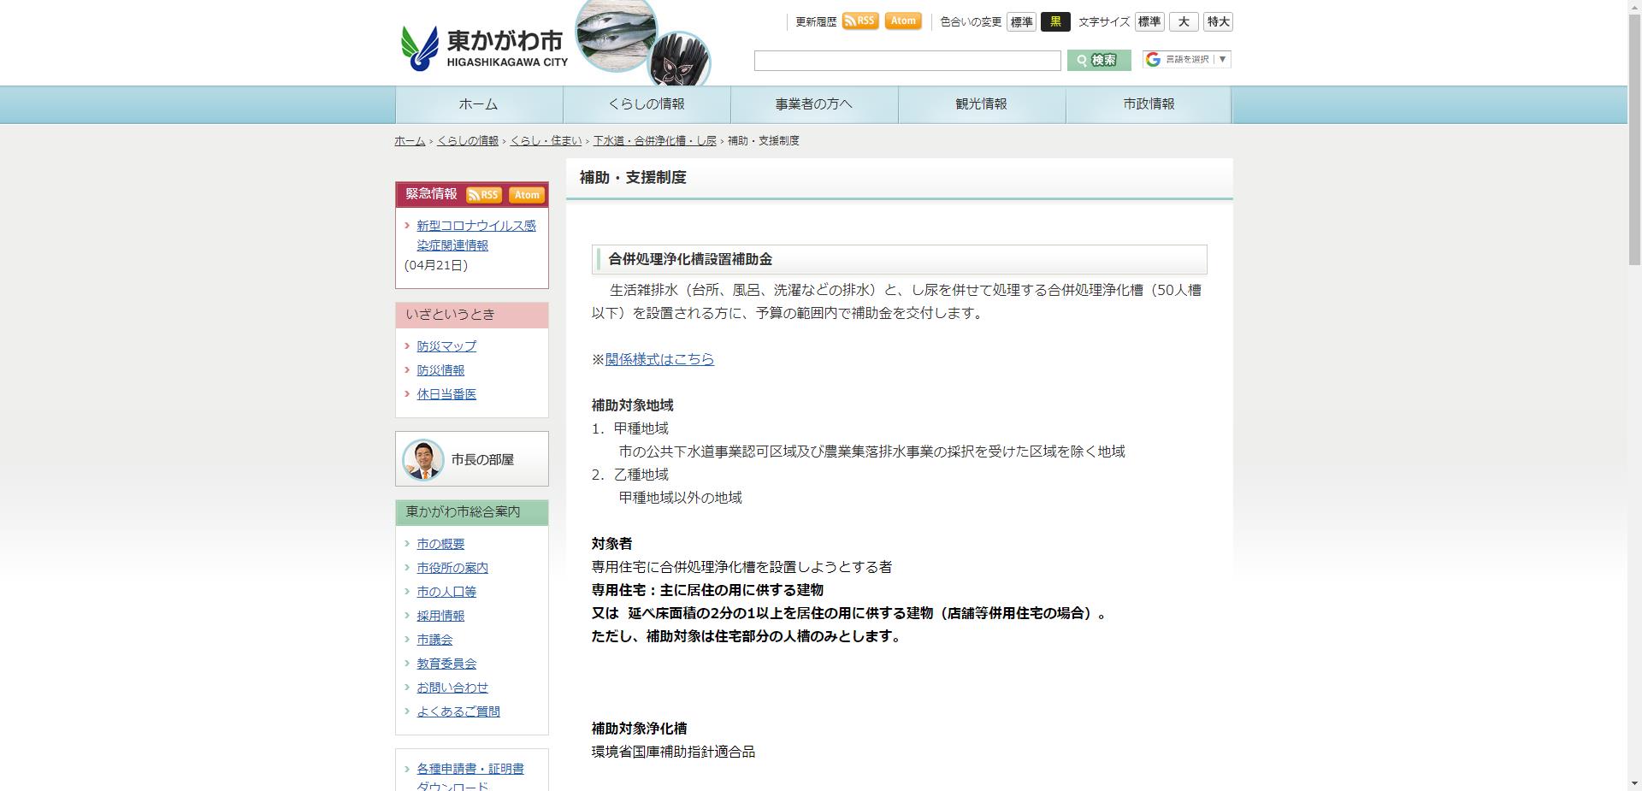The height and width of the screenshot is (791, 1642).
Task: Open the 関係様式はこちら link
Action: [x=659, y=360]
